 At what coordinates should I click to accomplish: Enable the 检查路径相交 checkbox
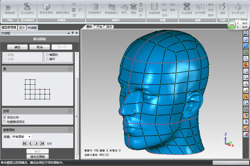pos(5,122)
